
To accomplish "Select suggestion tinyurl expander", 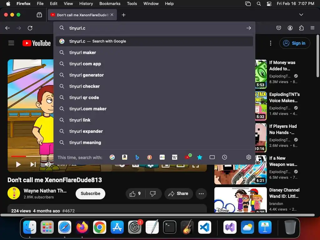I will (x=154, y=131).
